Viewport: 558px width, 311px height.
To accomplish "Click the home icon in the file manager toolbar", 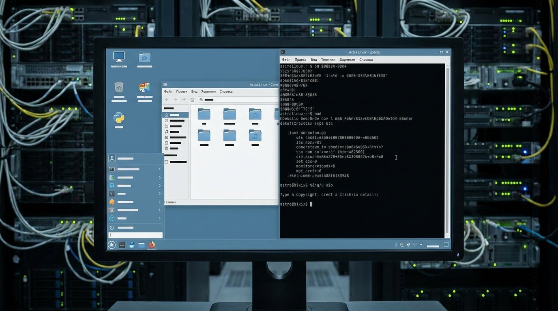I will (x=192, y=100).
